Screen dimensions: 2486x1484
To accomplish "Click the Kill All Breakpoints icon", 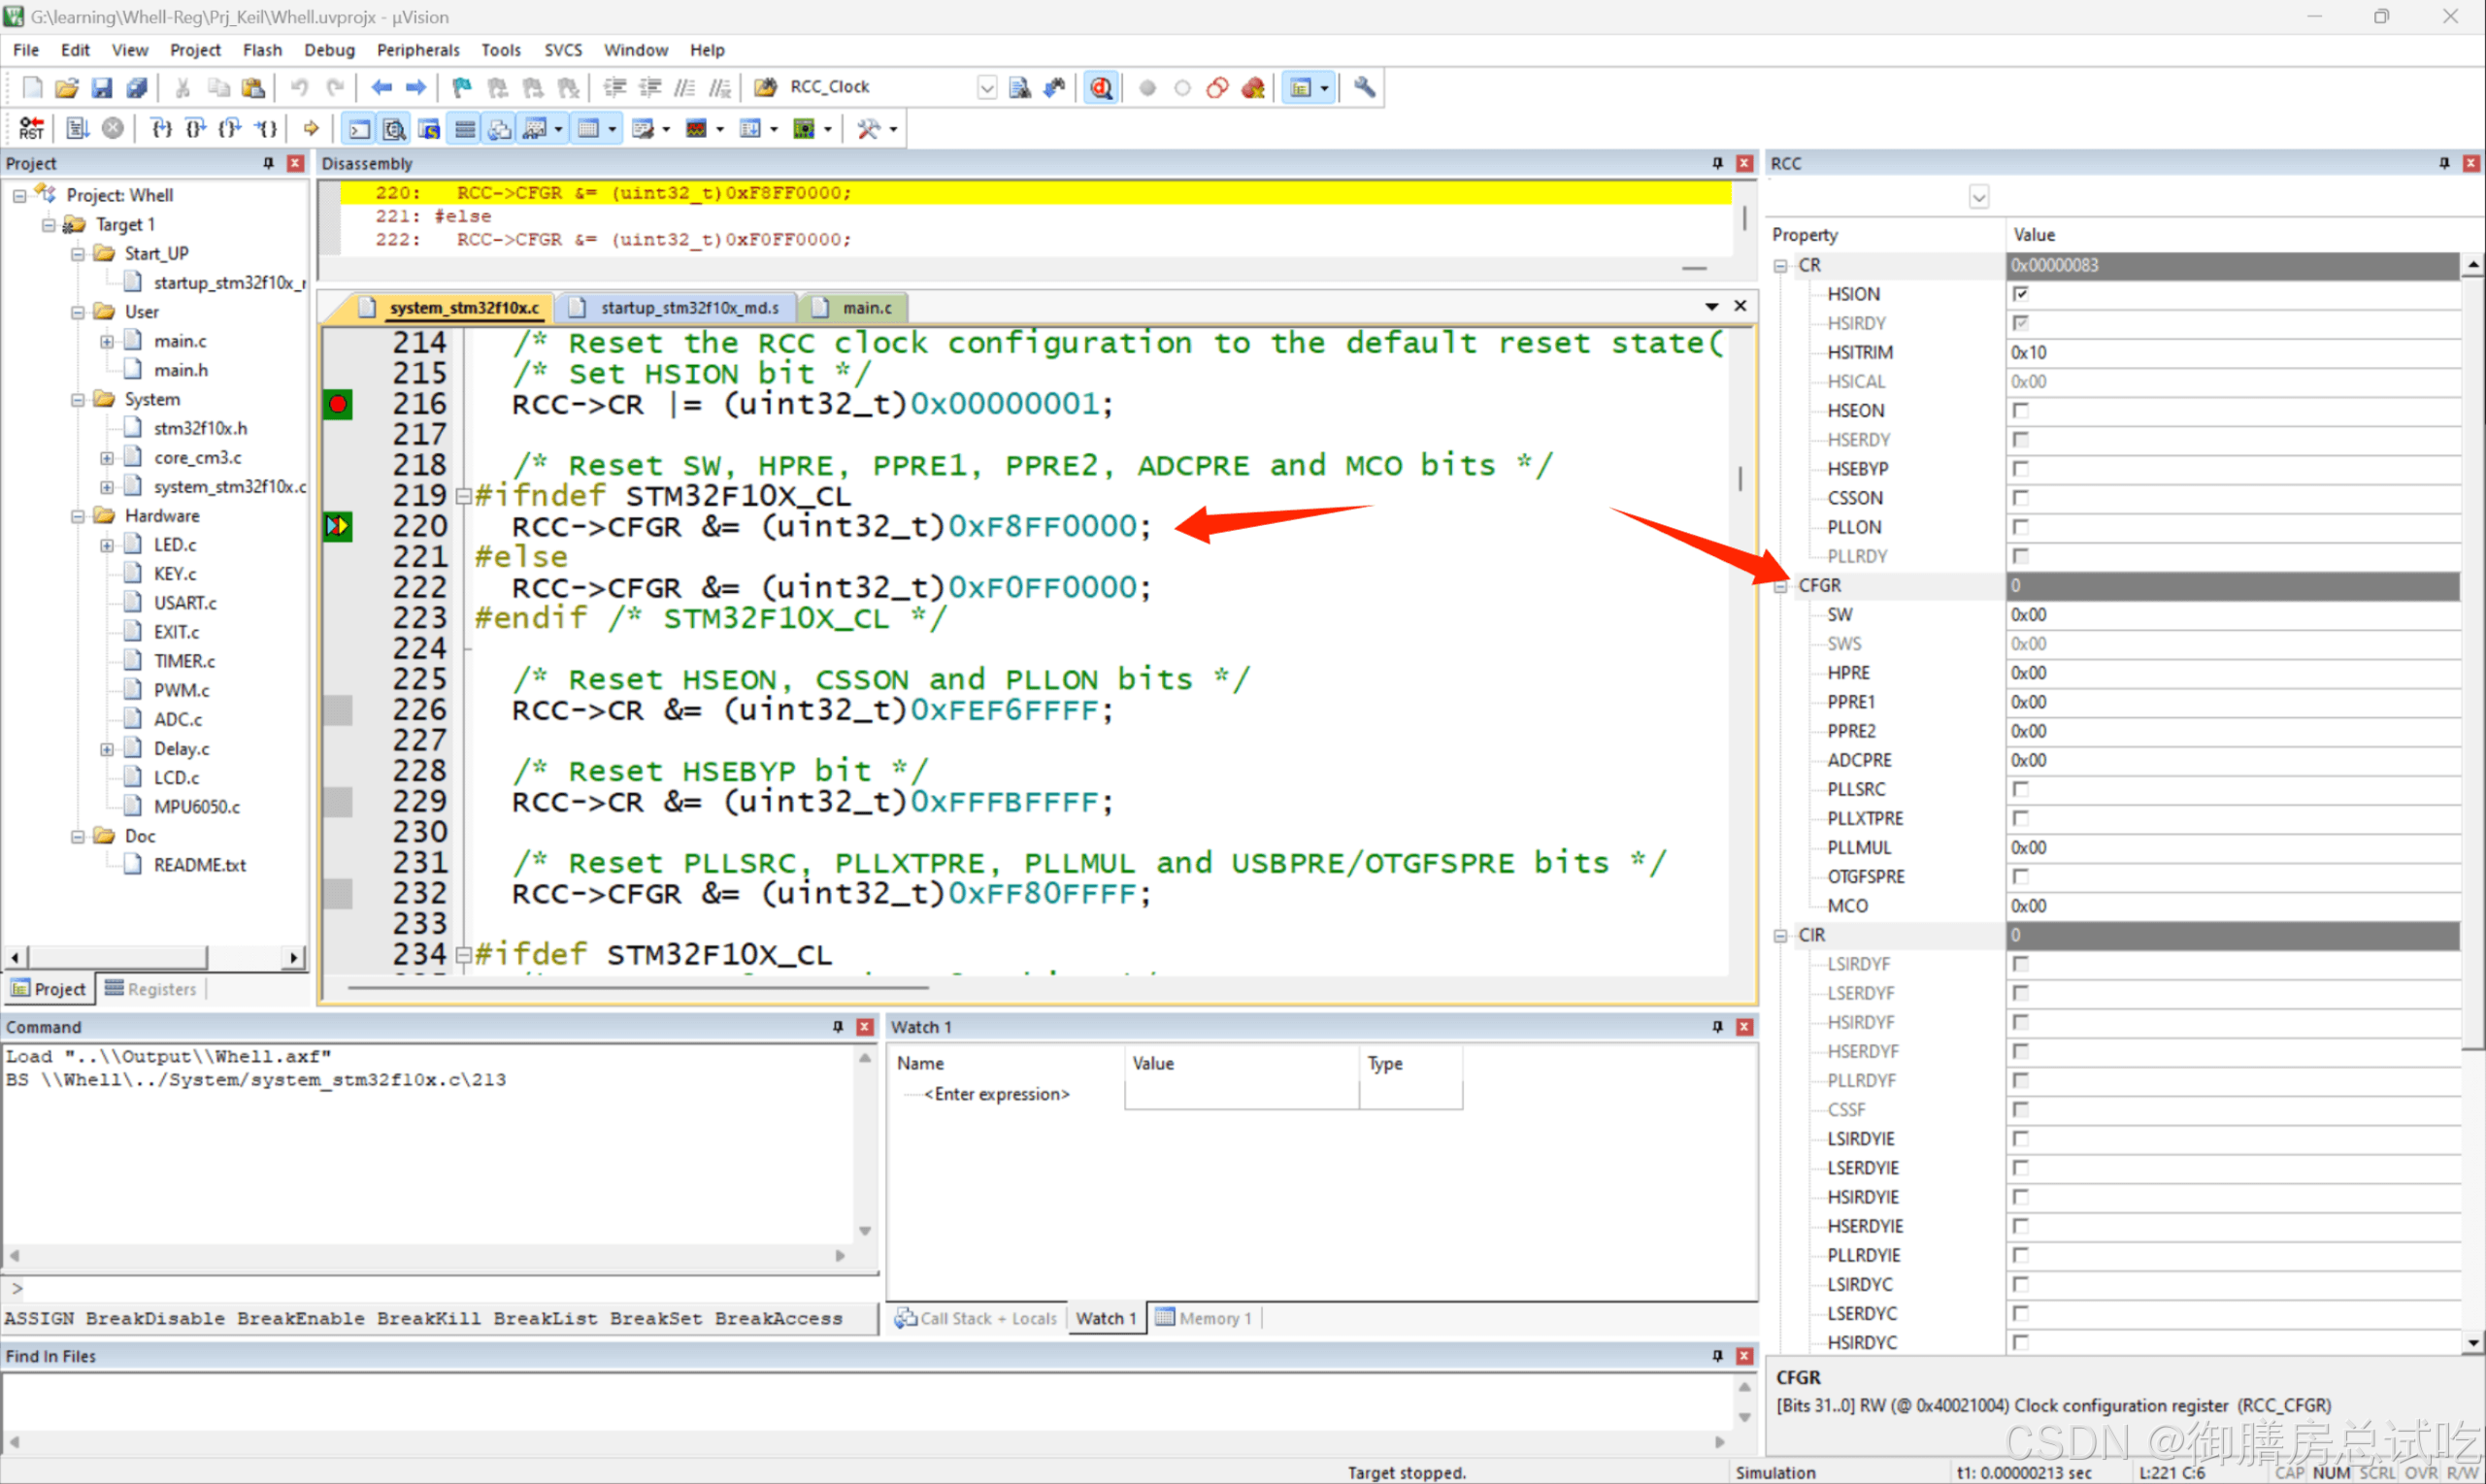I will tap(1252, 88).
